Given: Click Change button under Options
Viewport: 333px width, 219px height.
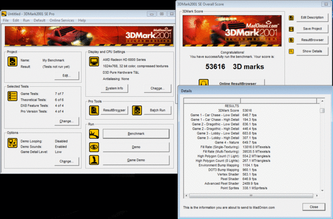Looking at the screenshot, I should (67, 161).
